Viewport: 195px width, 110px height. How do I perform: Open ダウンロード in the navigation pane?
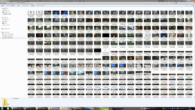6,10
